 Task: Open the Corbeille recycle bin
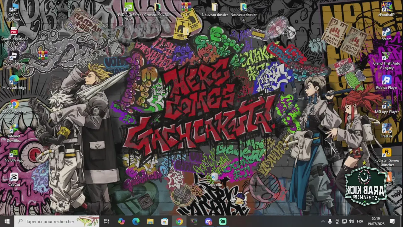point(215,180)
